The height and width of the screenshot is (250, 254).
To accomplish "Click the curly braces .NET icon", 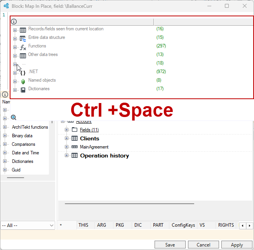I will pos(23,73).
